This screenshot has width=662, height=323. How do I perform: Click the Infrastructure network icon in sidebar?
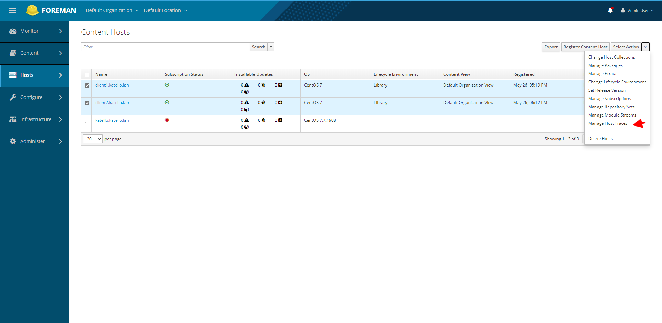(13, 119)
